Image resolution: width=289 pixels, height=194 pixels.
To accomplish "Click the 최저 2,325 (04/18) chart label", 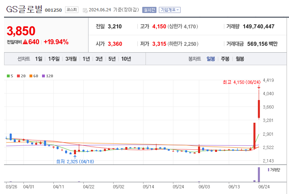I will [75, 162].
